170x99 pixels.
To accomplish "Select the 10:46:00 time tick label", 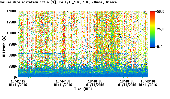I will click(x=95, y=81).
